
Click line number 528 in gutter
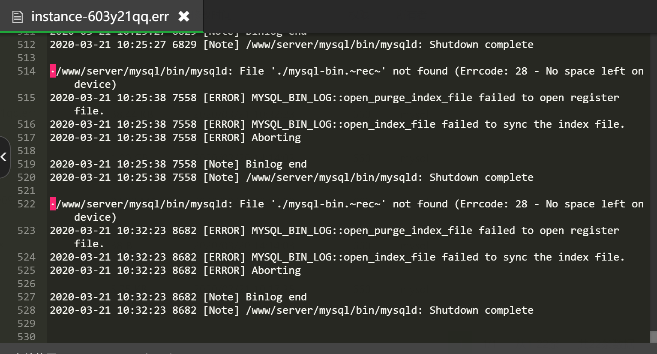pos(26,310)
